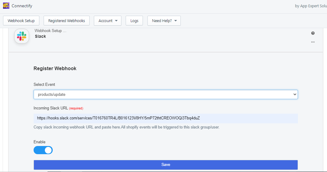Viewport: 327px width, 172px height.
Task: Open the help question mark icon
Action: point(313,33)
